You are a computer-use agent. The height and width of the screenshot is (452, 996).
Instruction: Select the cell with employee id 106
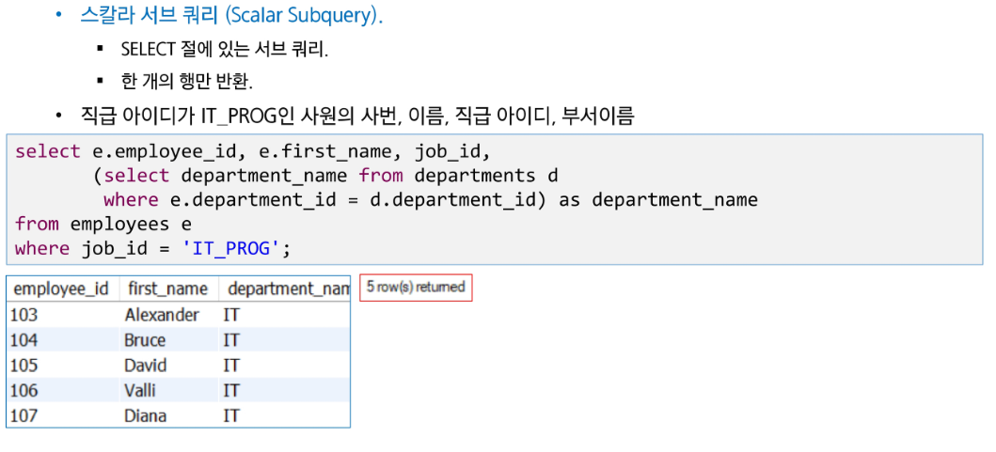[x=64, y=390]
